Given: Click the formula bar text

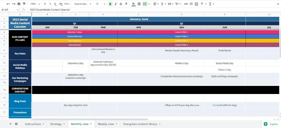Looking at the screenshot, I should (50, 10).
